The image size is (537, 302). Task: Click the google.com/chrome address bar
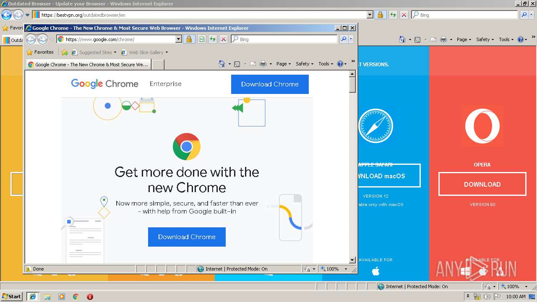coord(116,39)
